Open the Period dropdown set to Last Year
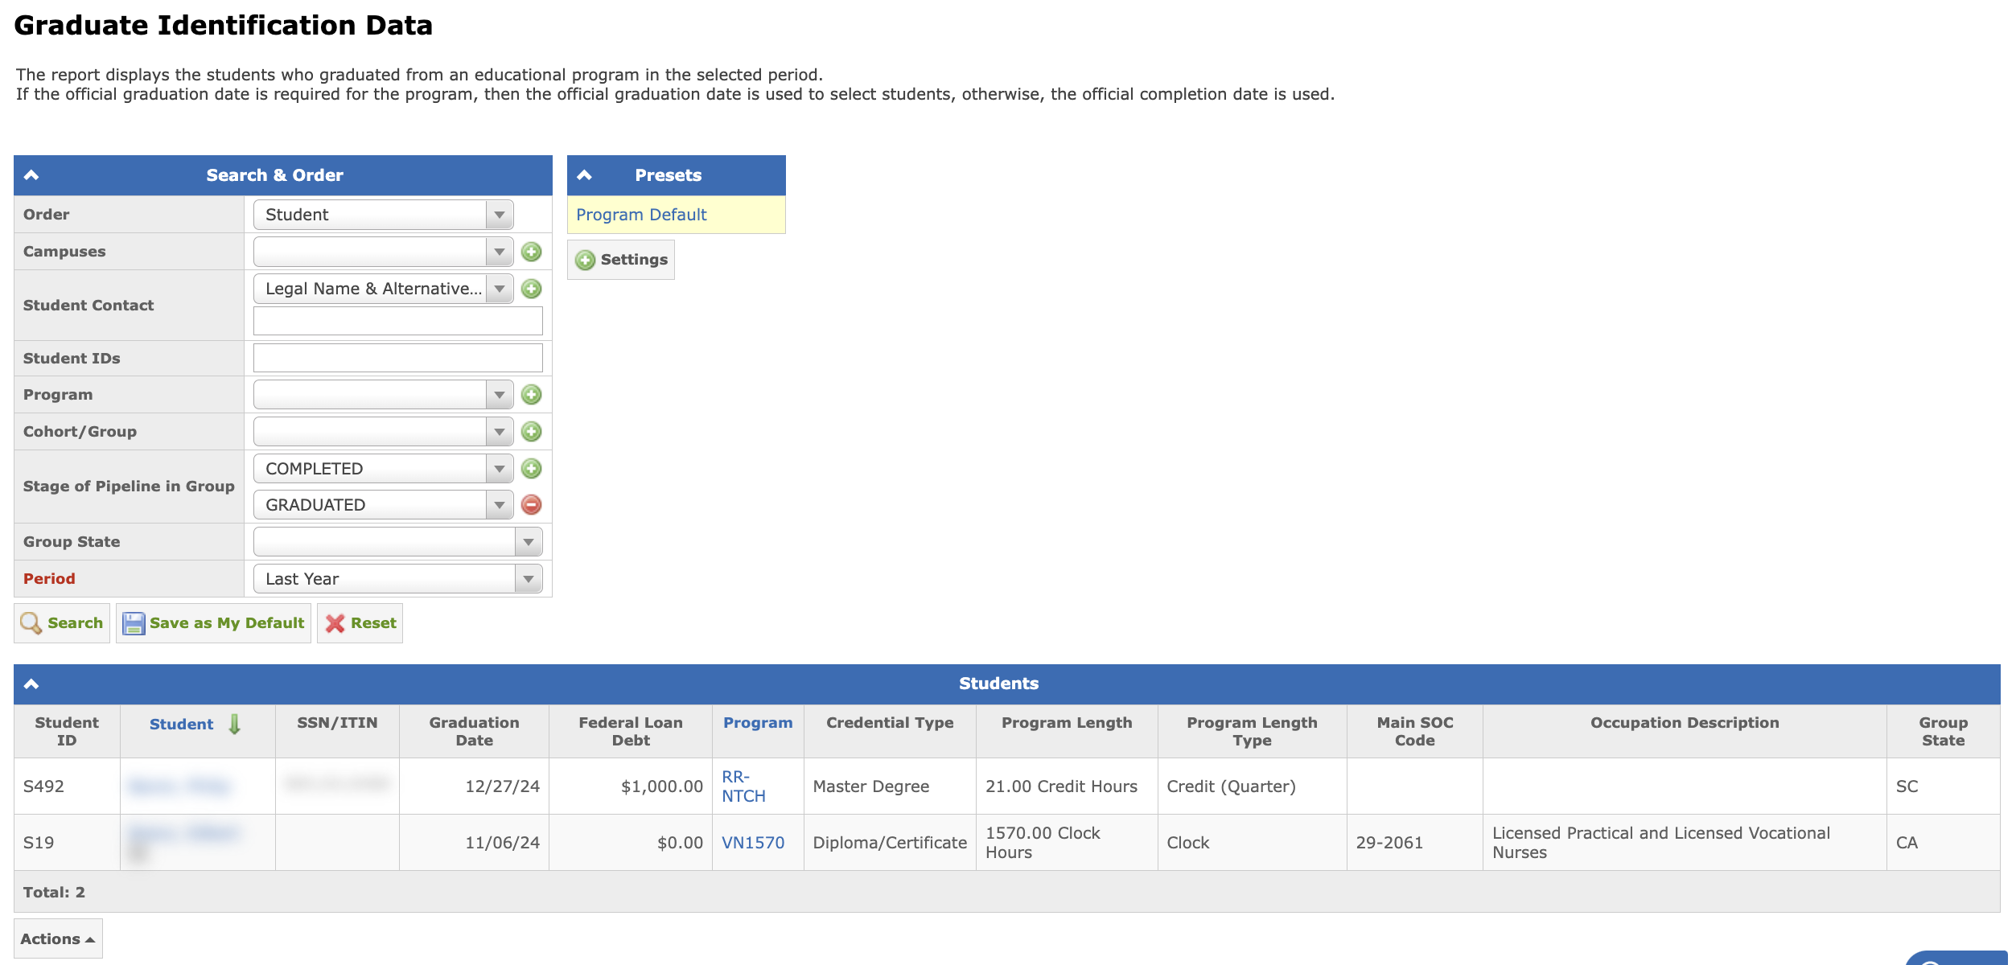 point(397,579)
